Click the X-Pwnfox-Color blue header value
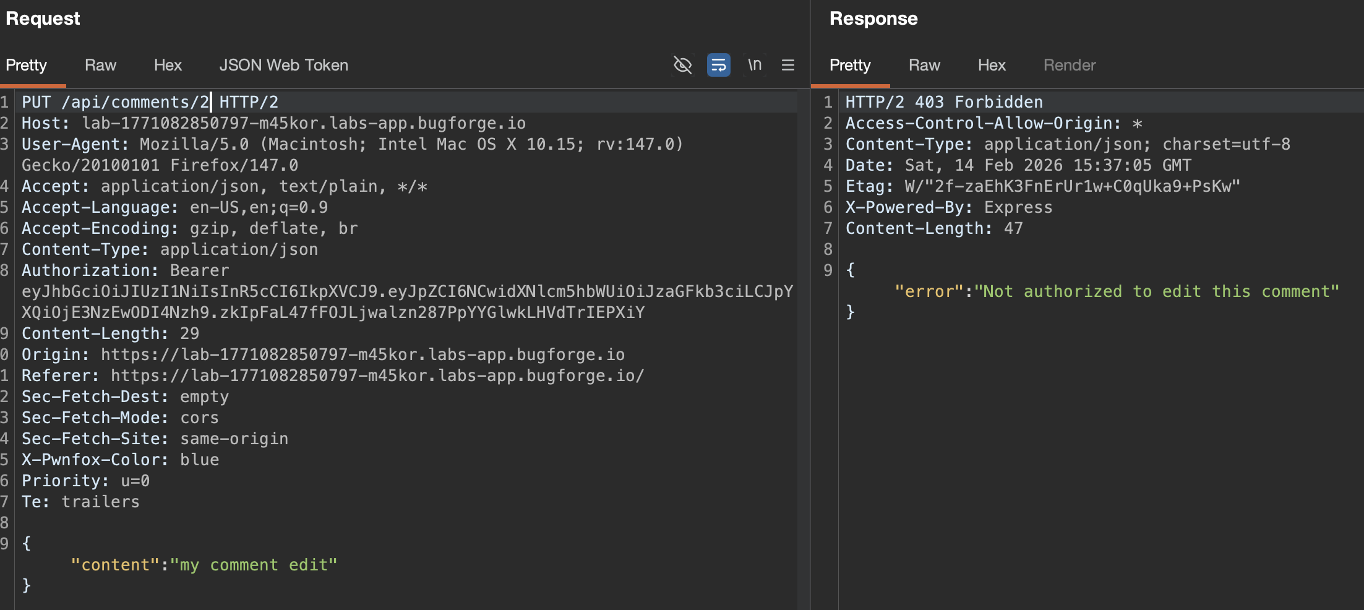This screenshot has height=610, width=1364. tap(199, 460)
